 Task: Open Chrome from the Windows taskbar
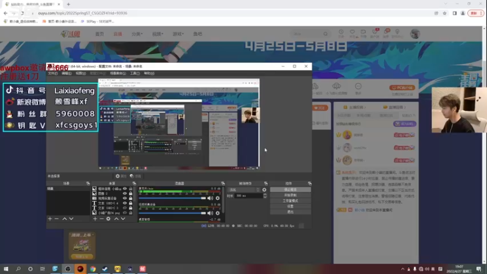93,269
